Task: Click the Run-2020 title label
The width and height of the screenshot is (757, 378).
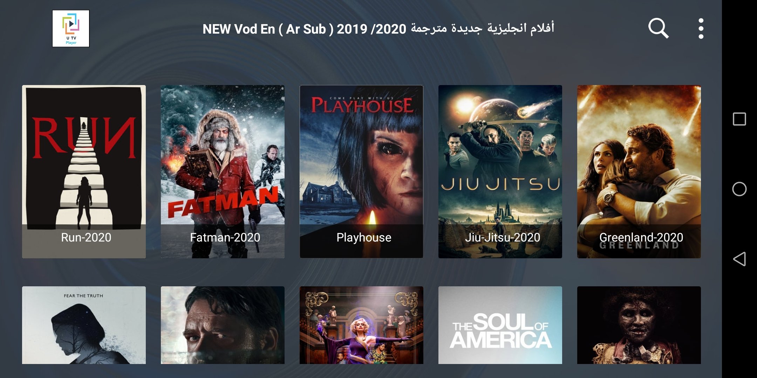Action: 86,237
